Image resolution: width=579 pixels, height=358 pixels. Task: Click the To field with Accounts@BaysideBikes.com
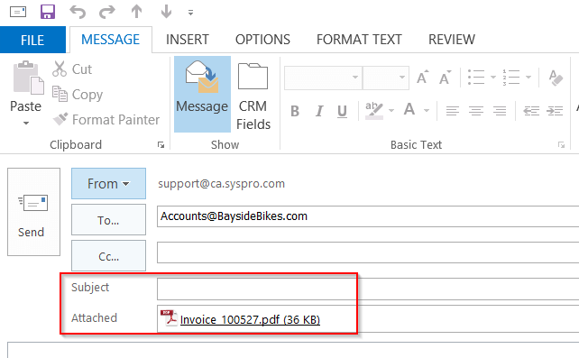click(368, 216)
